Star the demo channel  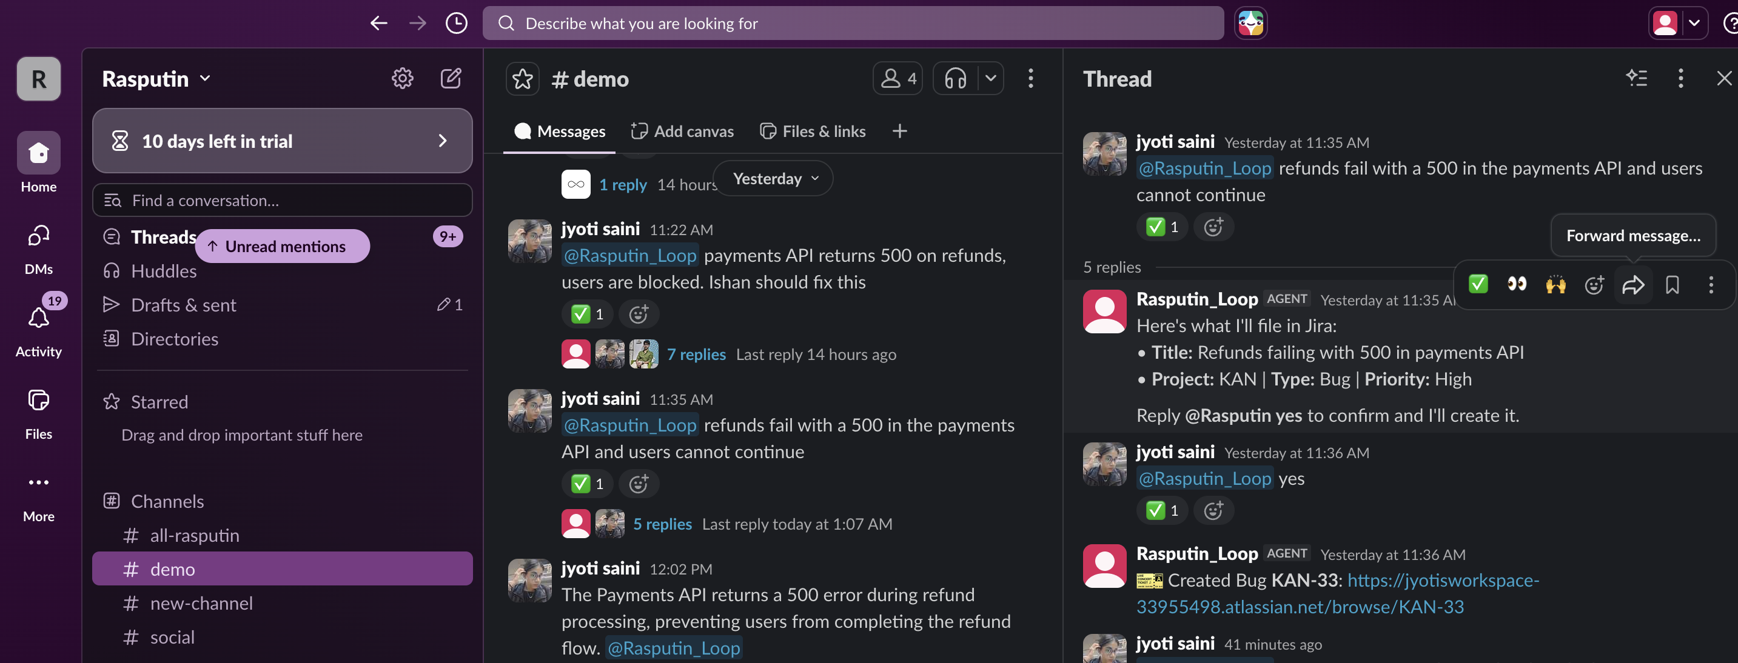[523, 79]
